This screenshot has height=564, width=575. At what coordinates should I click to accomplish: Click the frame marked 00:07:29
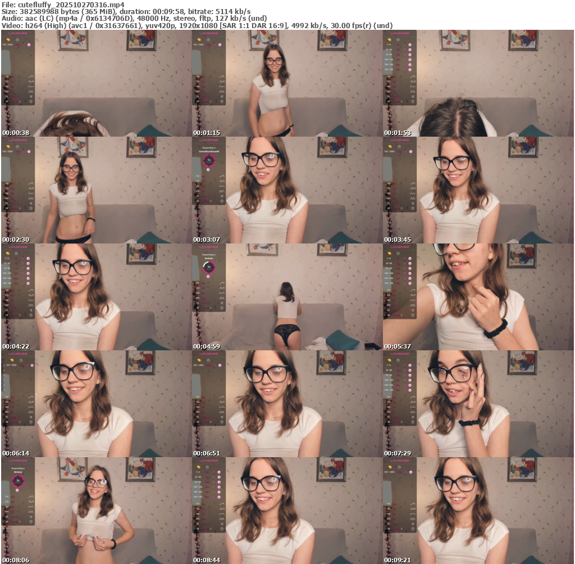tap(478, 404)
